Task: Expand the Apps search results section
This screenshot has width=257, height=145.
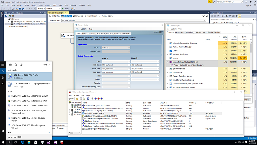Action: point(49,91)
